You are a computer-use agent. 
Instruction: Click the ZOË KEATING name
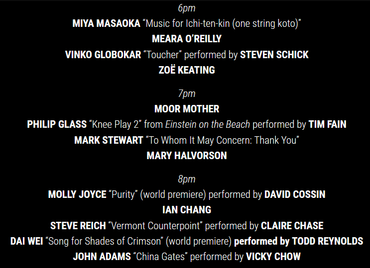pyautogui.click(x=187, y=70)
